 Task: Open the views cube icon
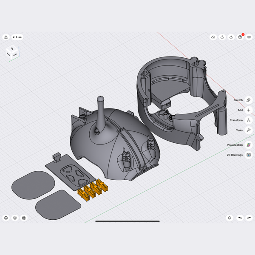click(x=24, y=218)
